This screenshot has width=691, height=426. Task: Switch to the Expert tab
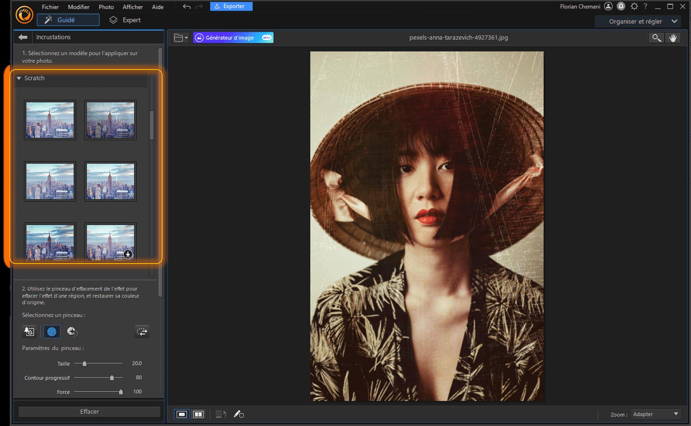[x=125, y=20]
